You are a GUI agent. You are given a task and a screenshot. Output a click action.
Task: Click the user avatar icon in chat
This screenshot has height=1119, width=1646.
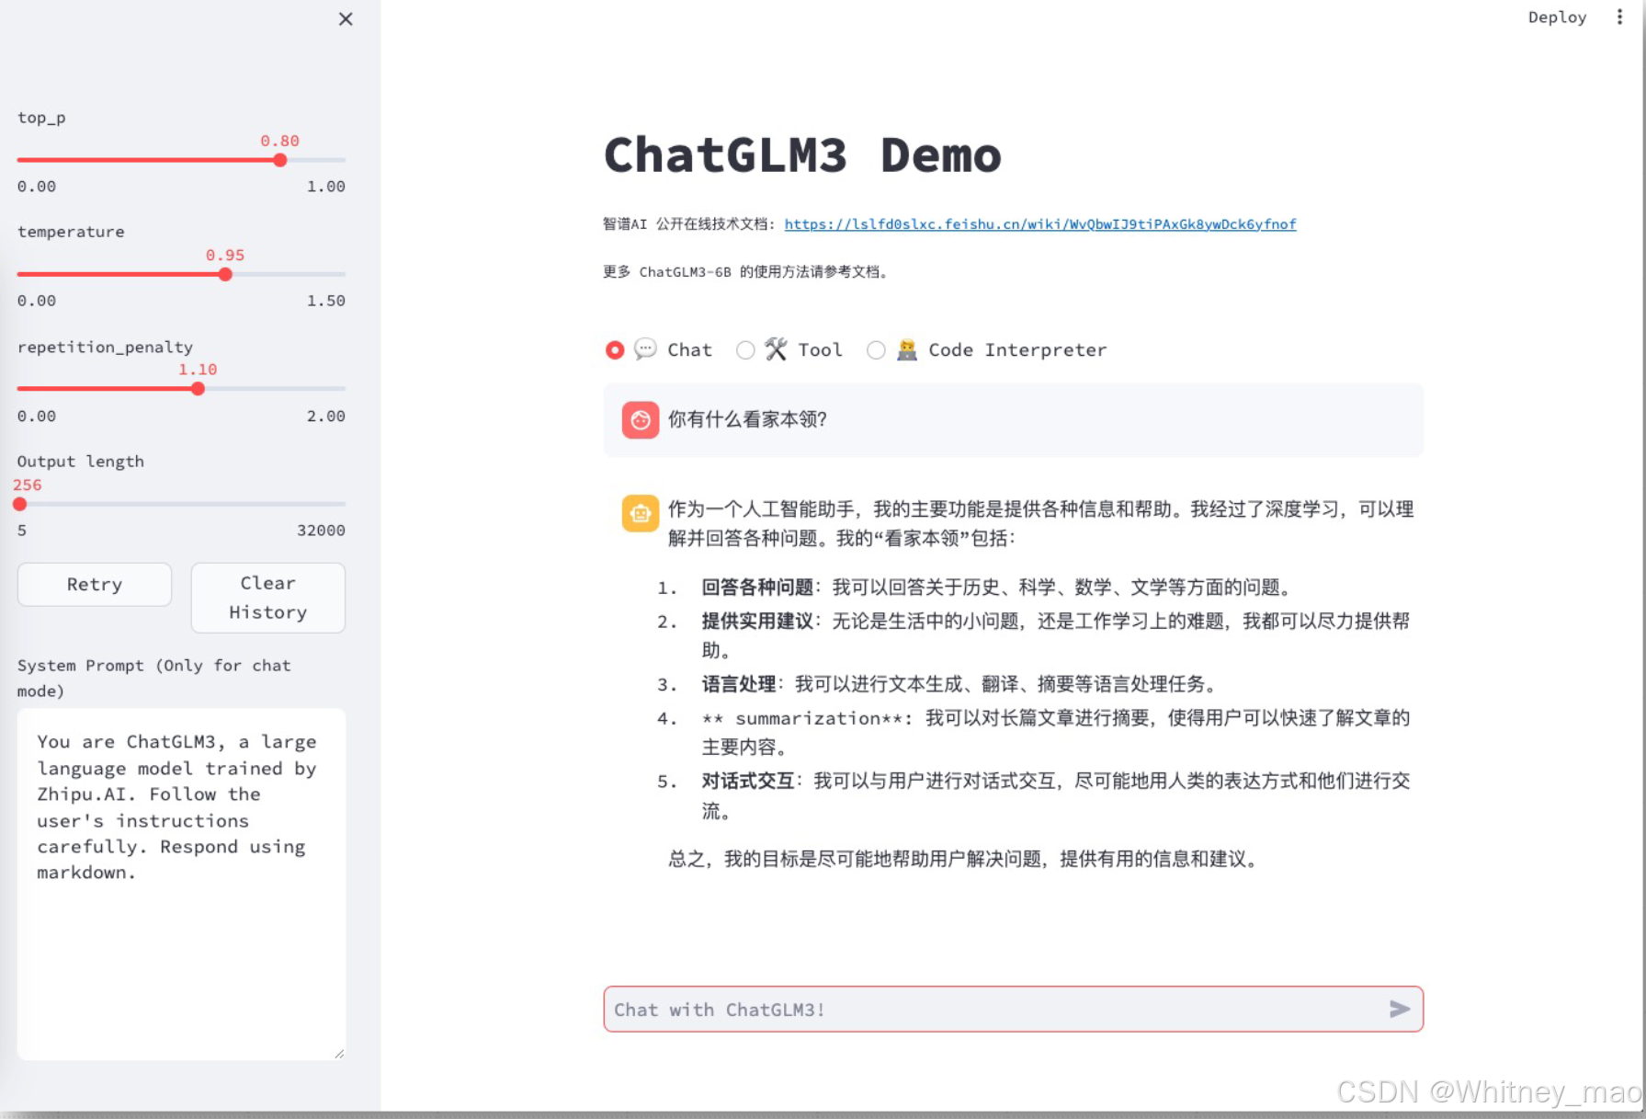click(x=641, y=420)
